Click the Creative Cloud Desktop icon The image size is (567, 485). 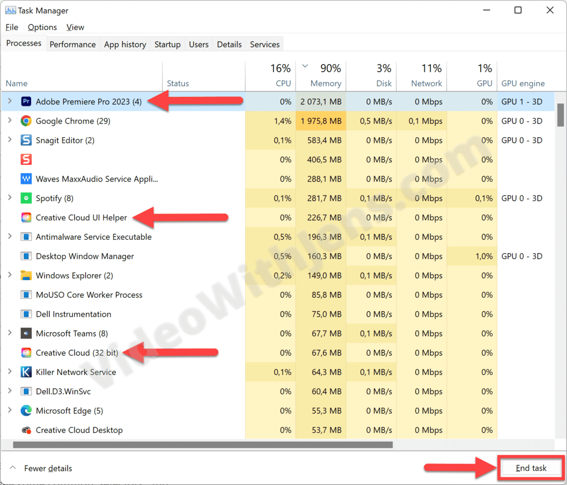pyautogui.click(x=26, y=430)
